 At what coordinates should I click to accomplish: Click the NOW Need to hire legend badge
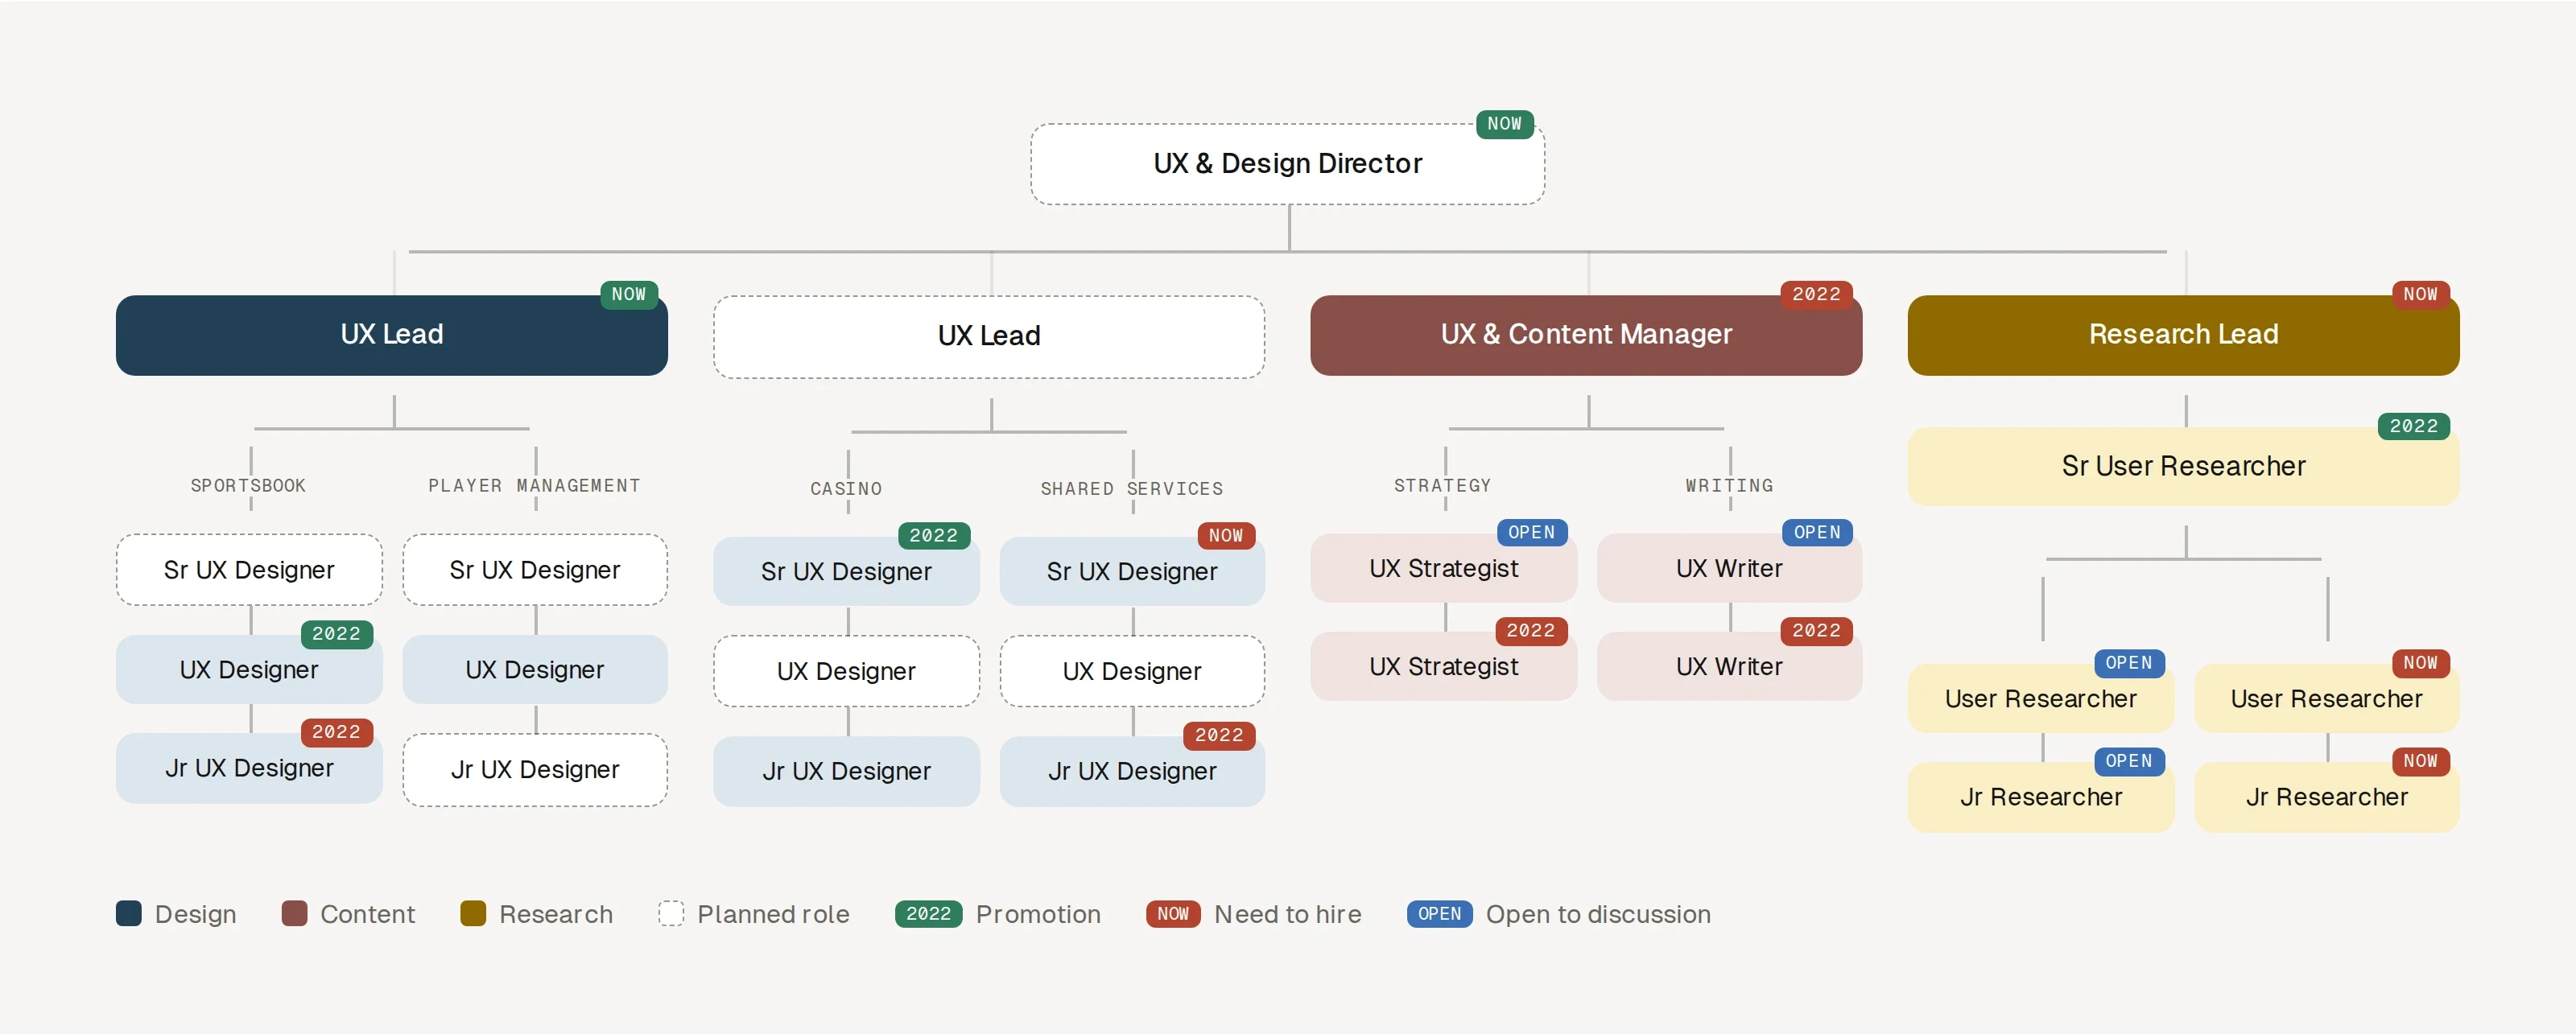pos(1173,914)
